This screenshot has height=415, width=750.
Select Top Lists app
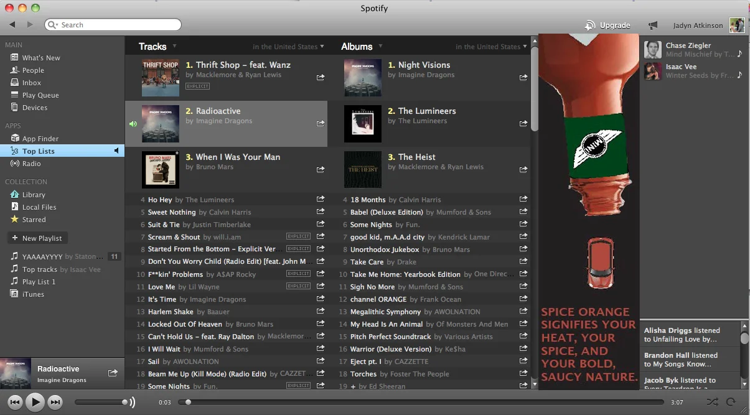tap(62, 151)
